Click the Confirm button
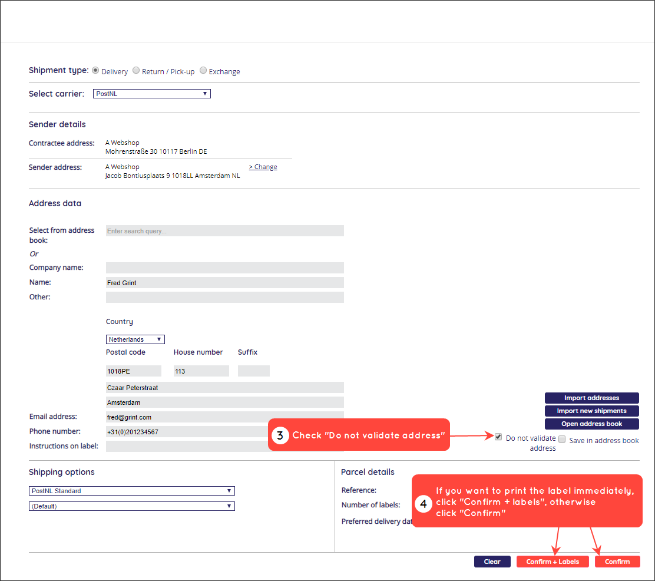 [x=617, y=562]
